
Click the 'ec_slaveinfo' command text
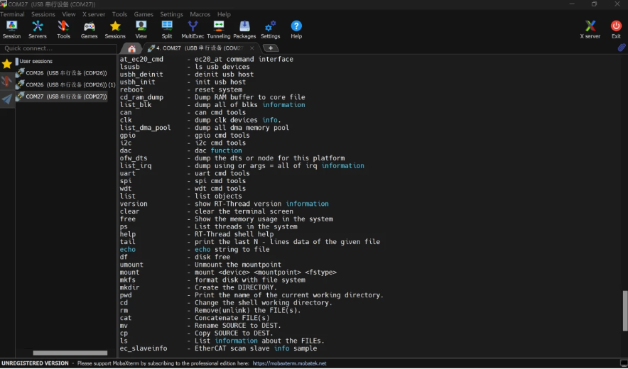[x=144, y=348]
